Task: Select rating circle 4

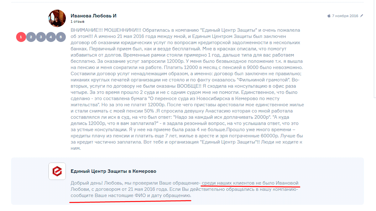Action: tap(51, 37)
